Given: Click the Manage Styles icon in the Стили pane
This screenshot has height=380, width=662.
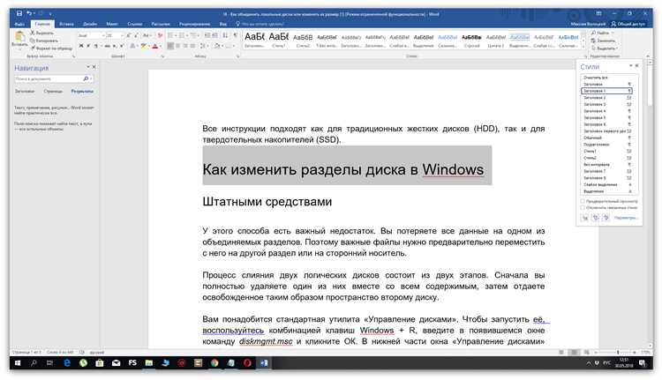Looking at the screenshot, I should pos(606,218).
